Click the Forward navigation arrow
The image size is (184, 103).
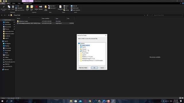click(5, 15)
